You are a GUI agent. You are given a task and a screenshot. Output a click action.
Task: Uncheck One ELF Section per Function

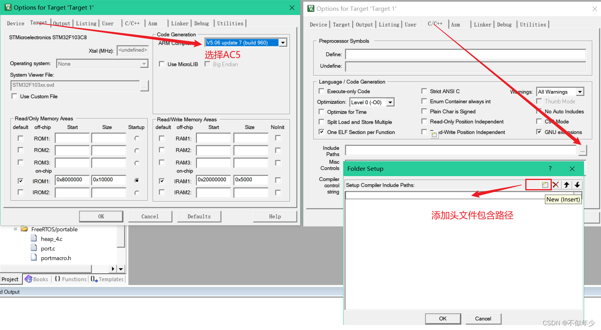click(x=321, y=132)
